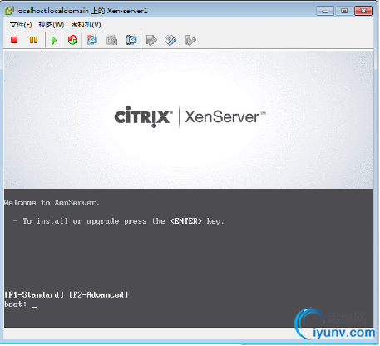This screenshot has height=346, width=380.
Task: Click the [F1-Standard] text
Action: 34,294
